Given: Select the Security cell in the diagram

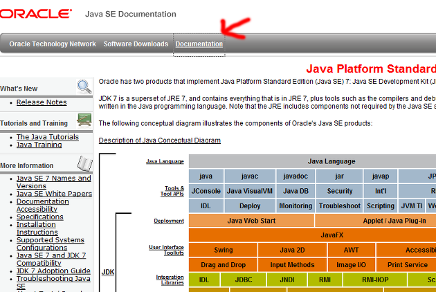Looking at the screenshot, I should pyautogui.click(x=340, y=191).
